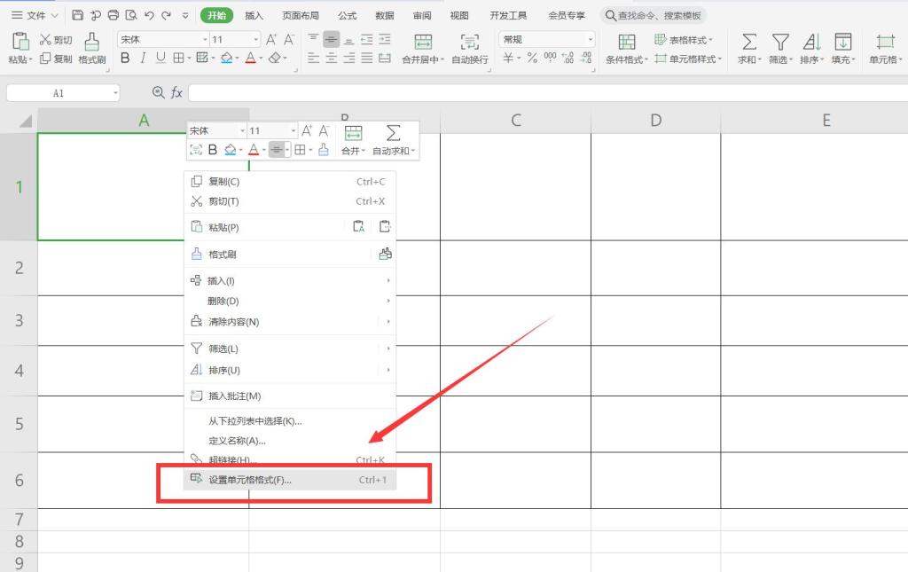Apply font color on the mini toolbar
The image size is (908, 572).
point(254,150)
